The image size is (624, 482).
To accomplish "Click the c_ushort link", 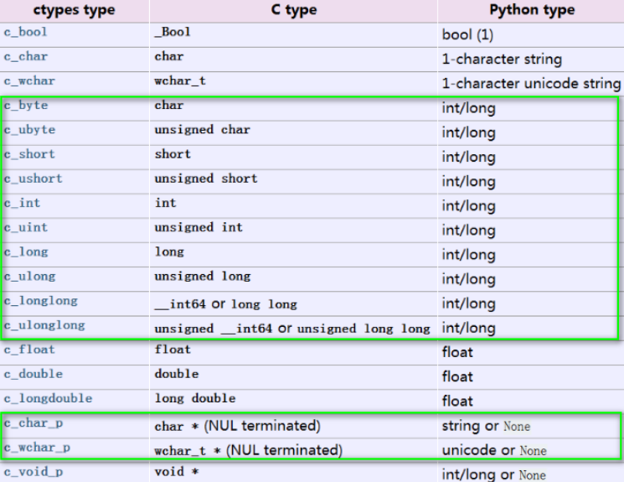I will (30, 179).
